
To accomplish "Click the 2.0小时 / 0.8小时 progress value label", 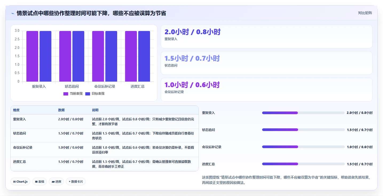I will [x=360, y=113].
